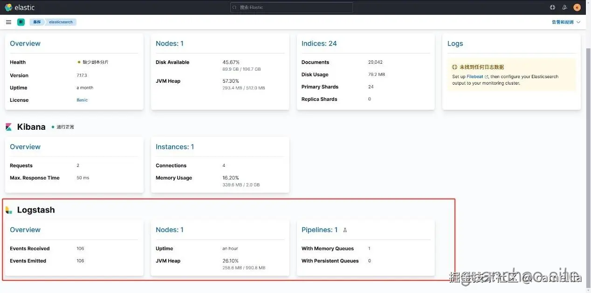Select Elasticsearch JVM Heap value 57.30%
591x293 pixels.
tap(231, 81)
